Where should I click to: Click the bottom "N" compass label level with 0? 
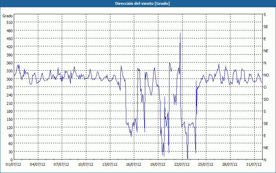(x=265, y=160)
